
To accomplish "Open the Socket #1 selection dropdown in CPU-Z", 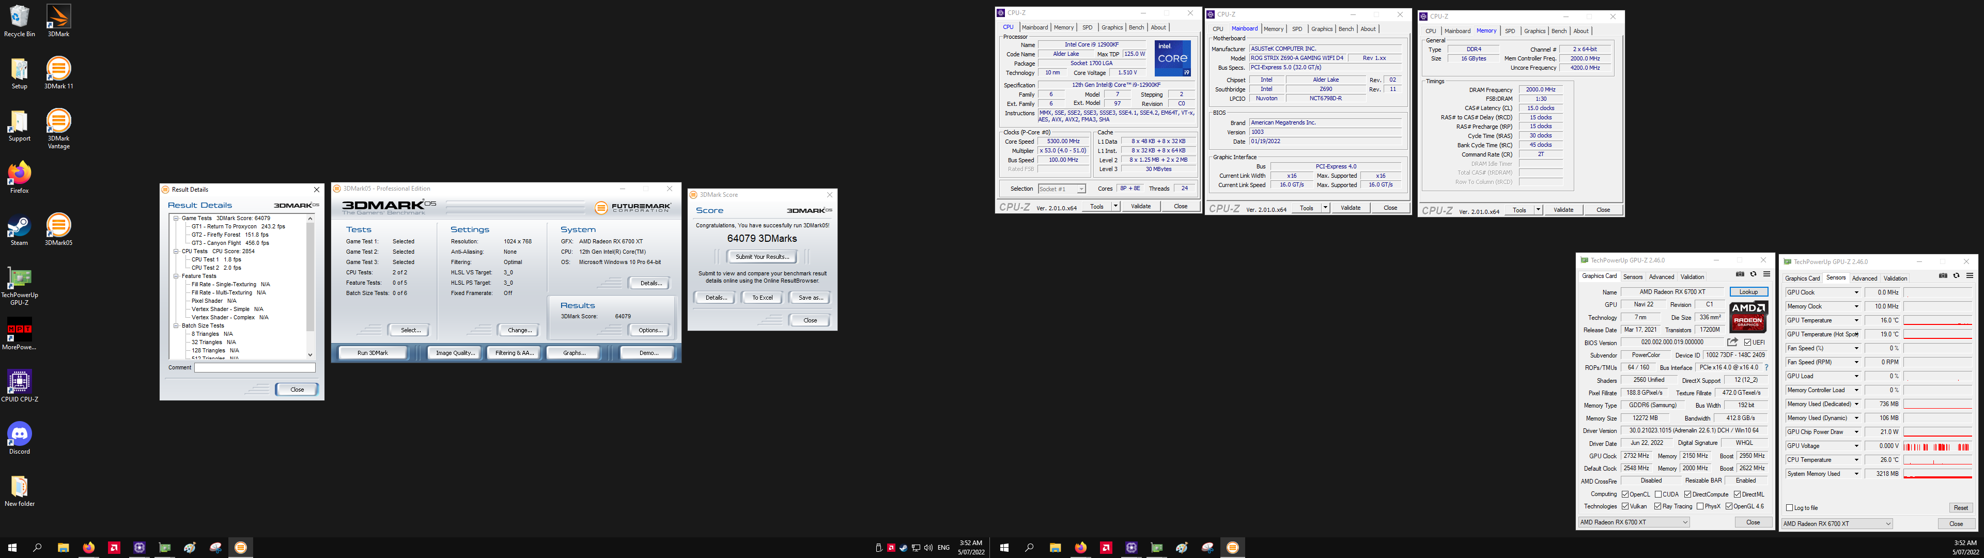I will pyautogui.click(x=1061, y=189).
